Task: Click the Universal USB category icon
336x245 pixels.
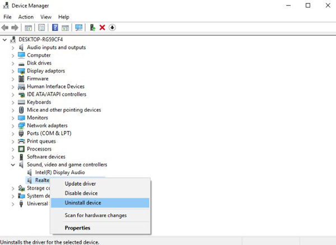Action: [21, 204]
